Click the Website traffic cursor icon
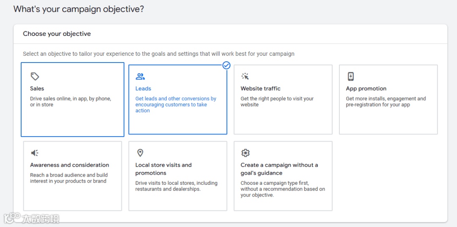The height and width of the screenshot is (227, 457). click(x=245, y=77)
